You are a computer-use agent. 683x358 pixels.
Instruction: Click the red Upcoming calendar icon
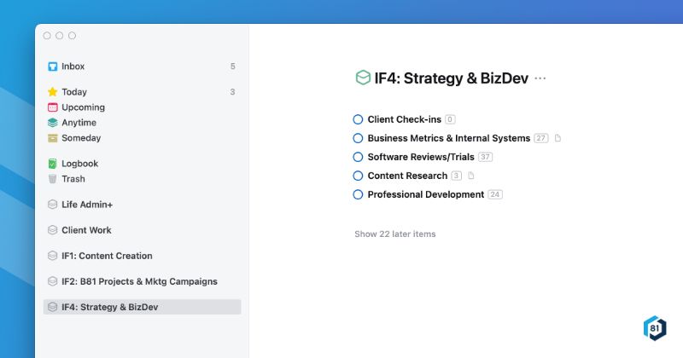53,107
